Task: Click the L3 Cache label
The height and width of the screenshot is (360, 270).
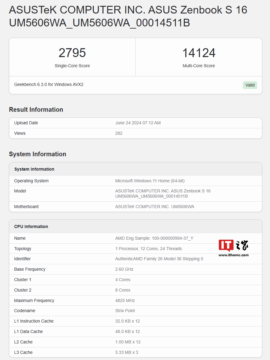Action: [23, 352]
